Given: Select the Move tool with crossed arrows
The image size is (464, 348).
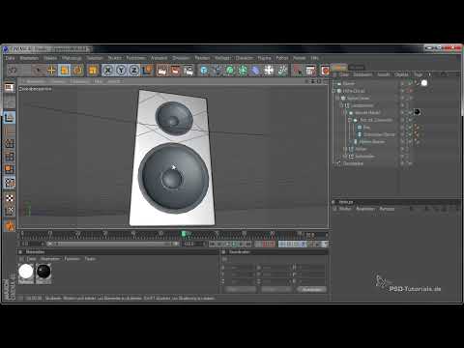Looking at the screenshot, I should click(x=51, y=70).
